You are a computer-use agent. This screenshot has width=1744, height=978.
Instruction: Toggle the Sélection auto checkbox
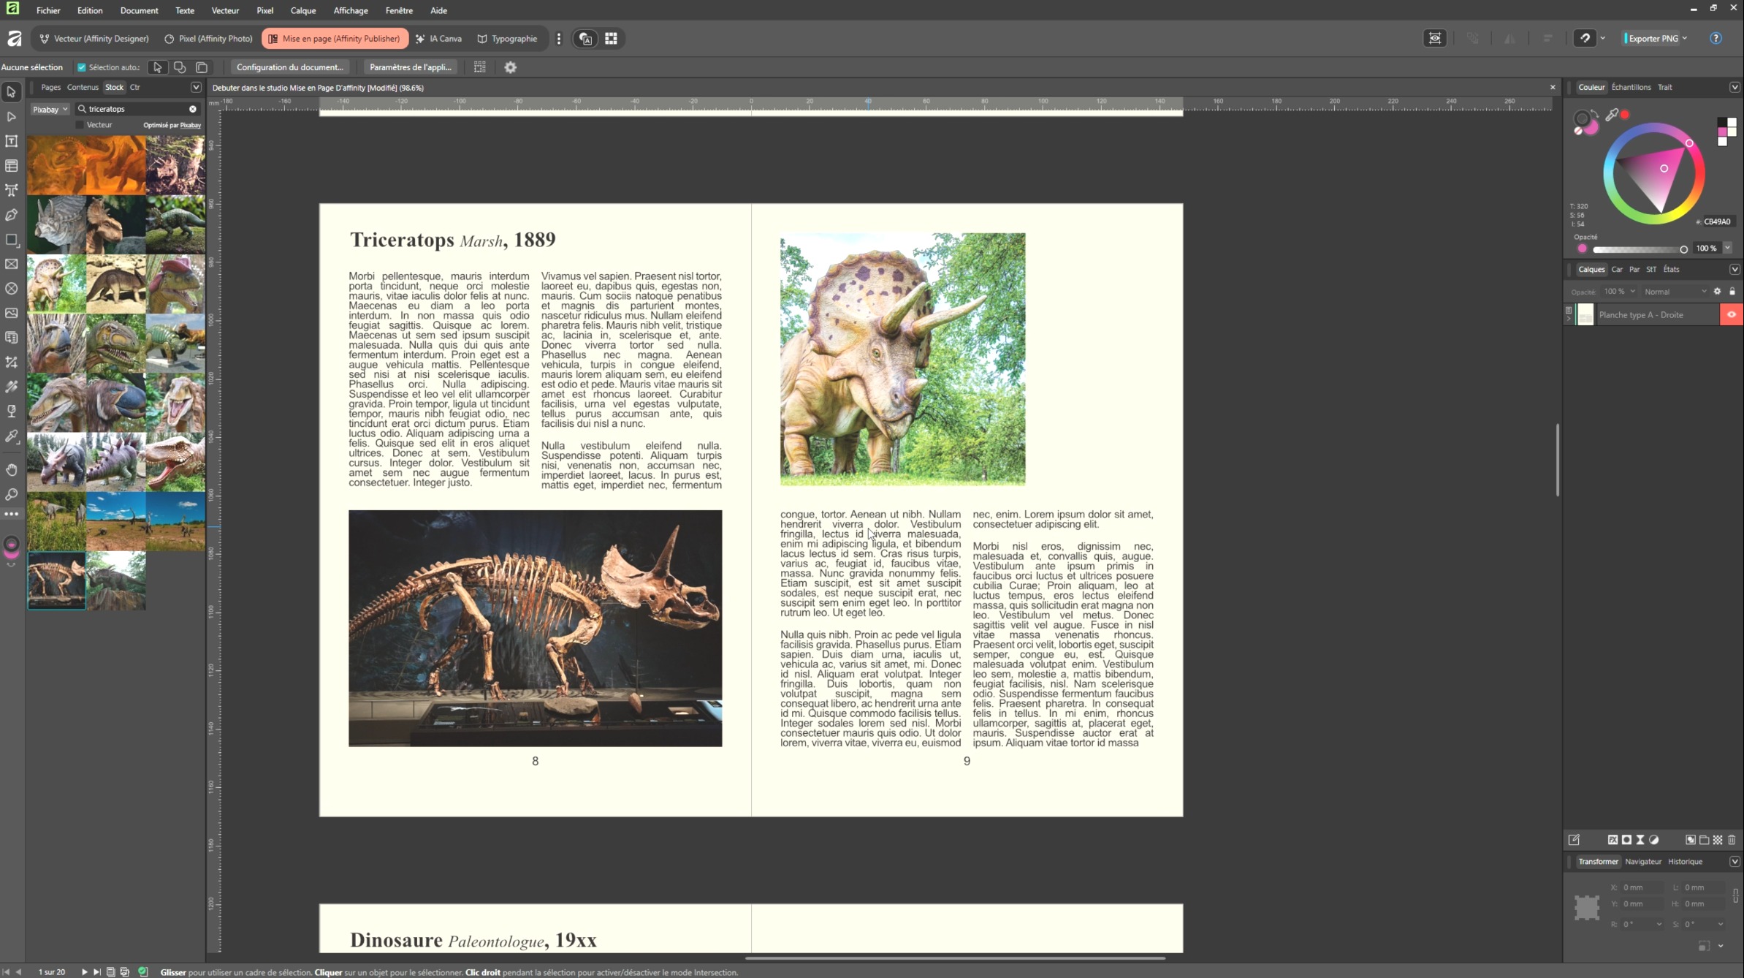[x=82, y=67]
